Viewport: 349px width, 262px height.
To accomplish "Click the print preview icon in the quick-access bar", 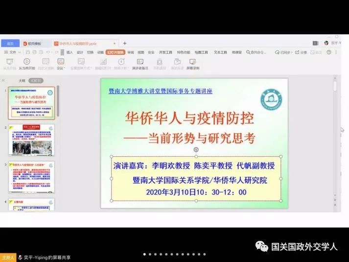I will [41, 52].
